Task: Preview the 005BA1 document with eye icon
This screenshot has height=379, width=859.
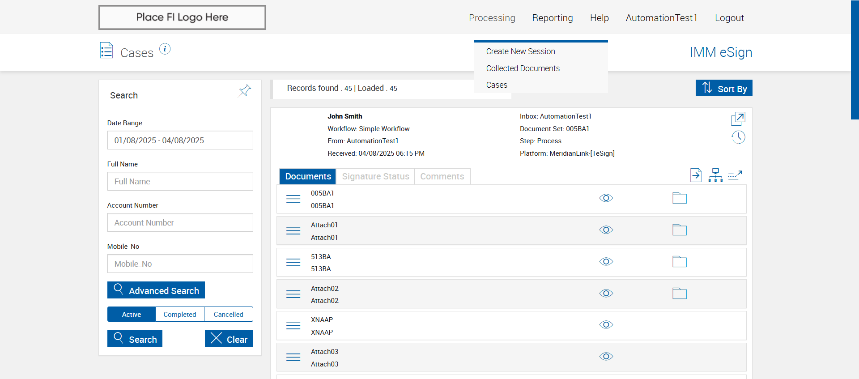Action: pyautogui.click(x=606, y=198)
